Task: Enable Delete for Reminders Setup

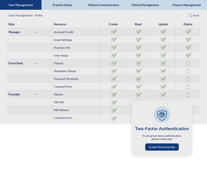Action: coord(188,72)
